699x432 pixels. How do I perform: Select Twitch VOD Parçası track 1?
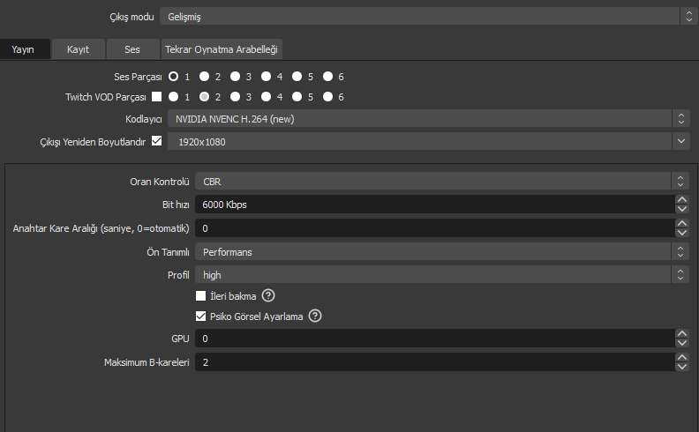173,97
